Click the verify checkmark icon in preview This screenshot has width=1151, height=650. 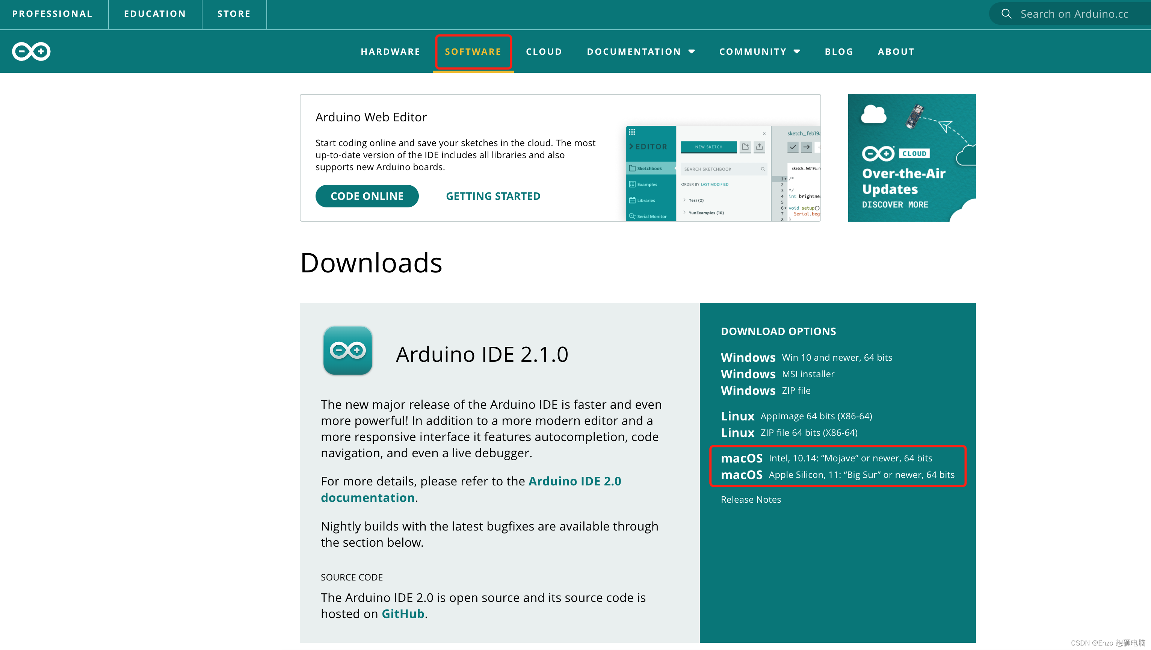(x=793, y=147)
